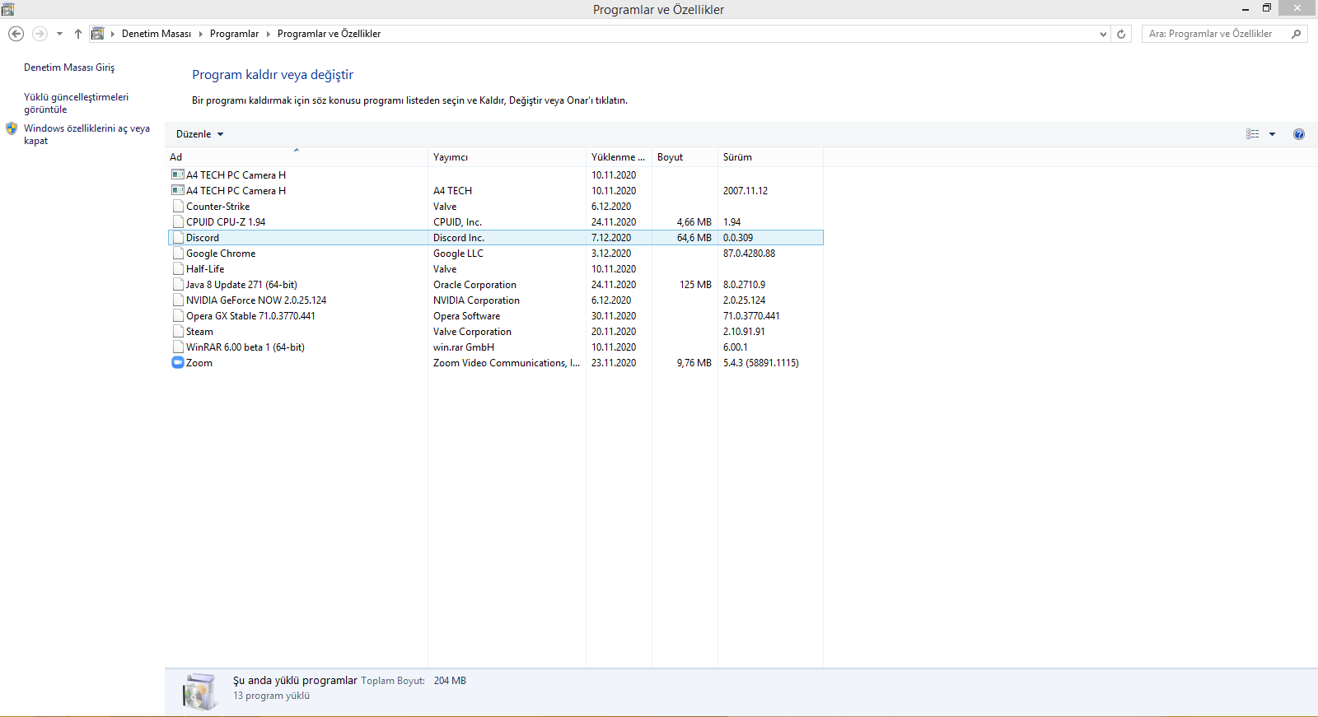Select WinRAR 6.00 beta 1 (64-bit) name
The height and width of the screenshot is (717, 1318).
(x=245, y=347)
